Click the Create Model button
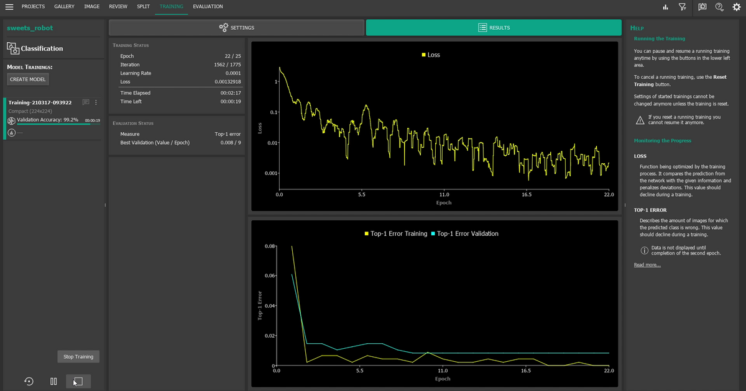Image resolution: width=746 pixels, height=391 pixels. pos(28,79)
